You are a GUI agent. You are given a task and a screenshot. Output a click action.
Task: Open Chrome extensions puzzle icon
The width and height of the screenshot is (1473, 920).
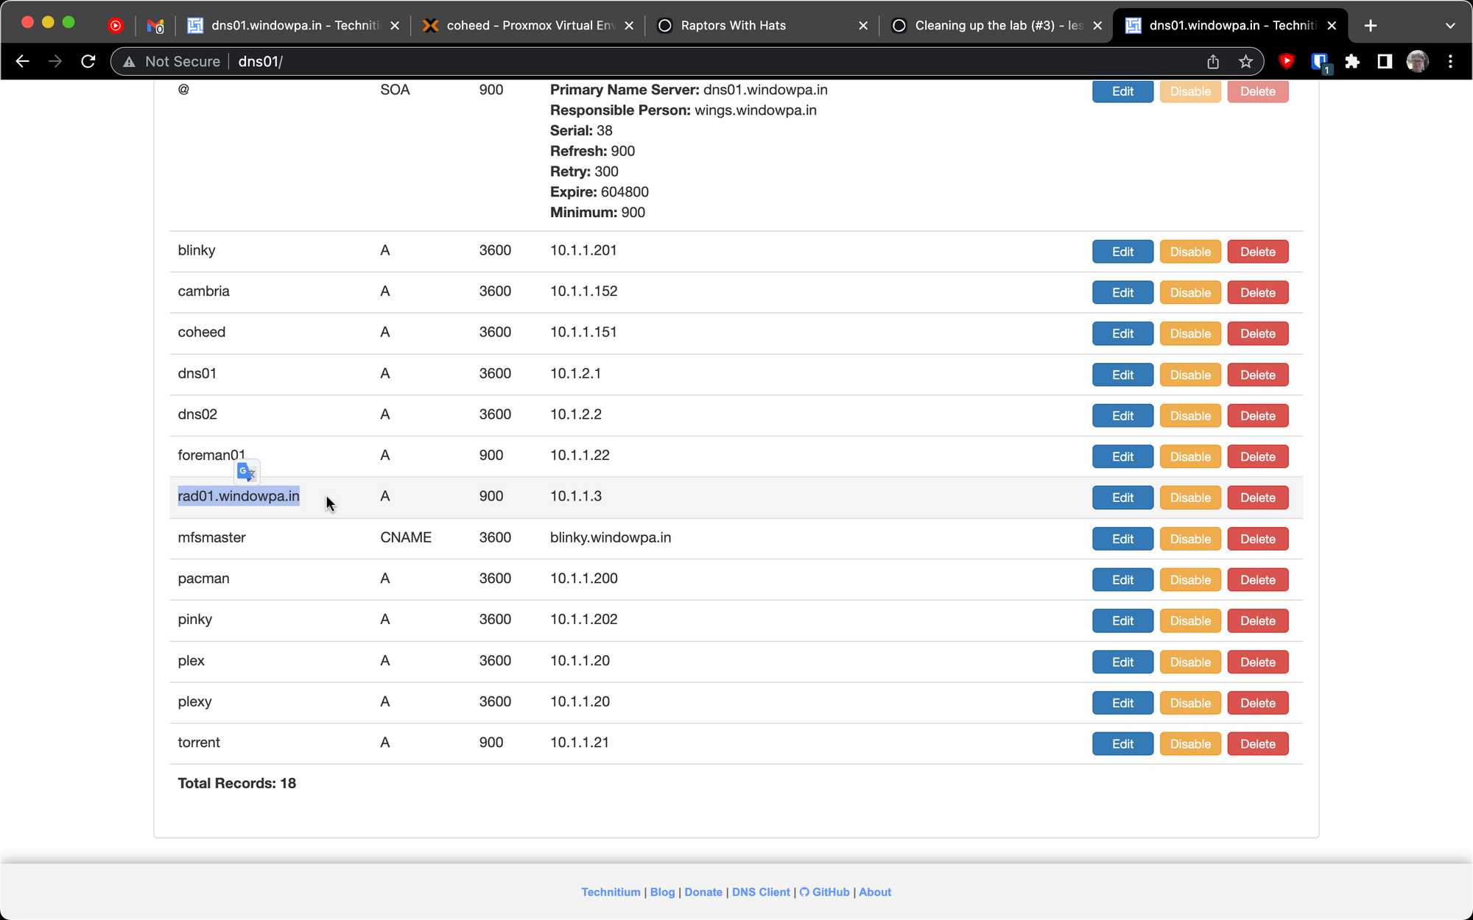pyautogui.click(x=1352, y=62)
